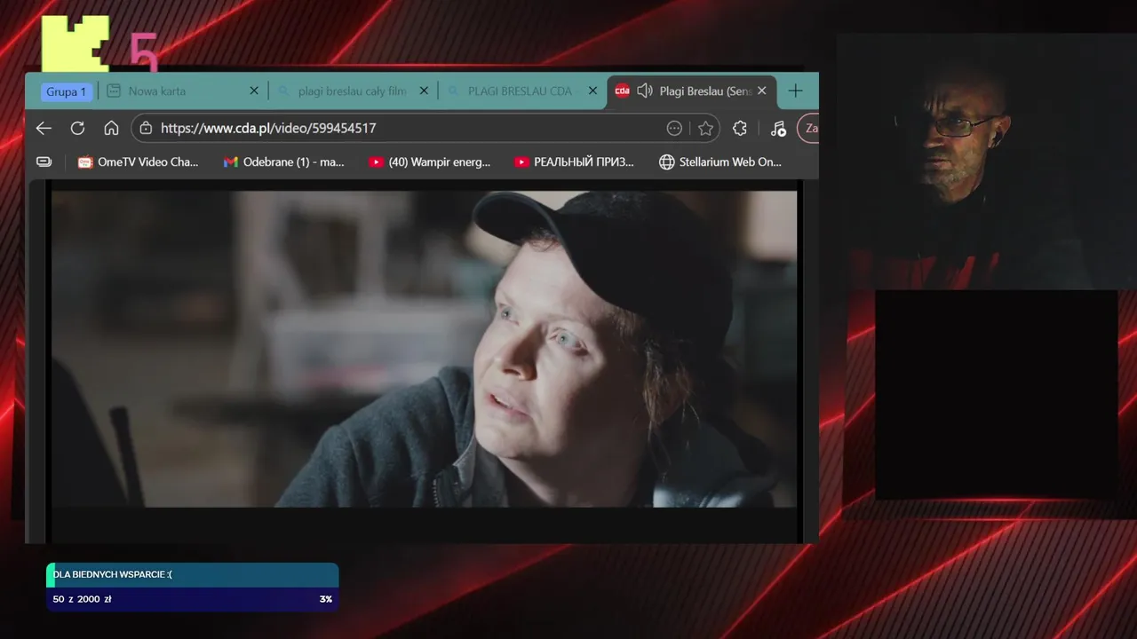This screenshot has height=639, width=1137.
Task: Open the partially visible profile button
Action: (809, 129)
